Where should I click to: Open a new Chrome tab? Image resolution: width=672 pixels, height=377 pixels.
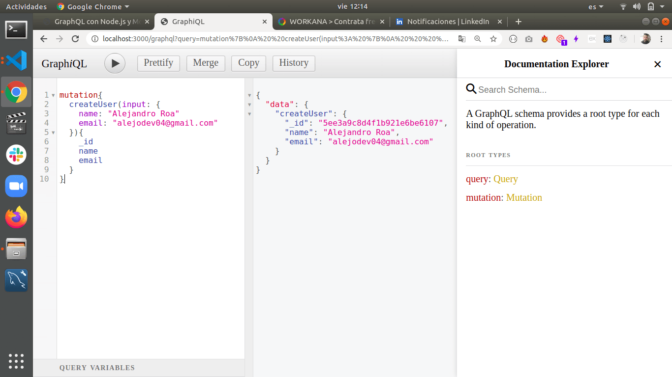518,22
